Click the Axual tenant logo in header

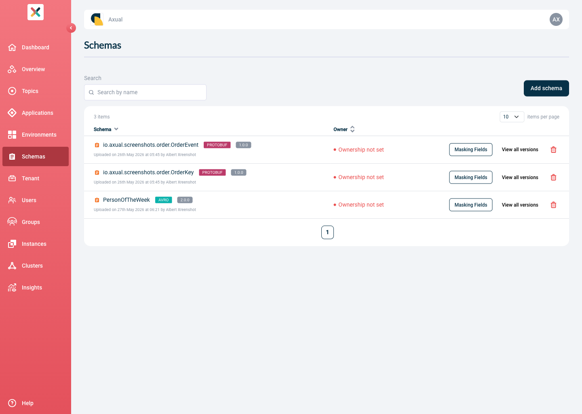97,19
